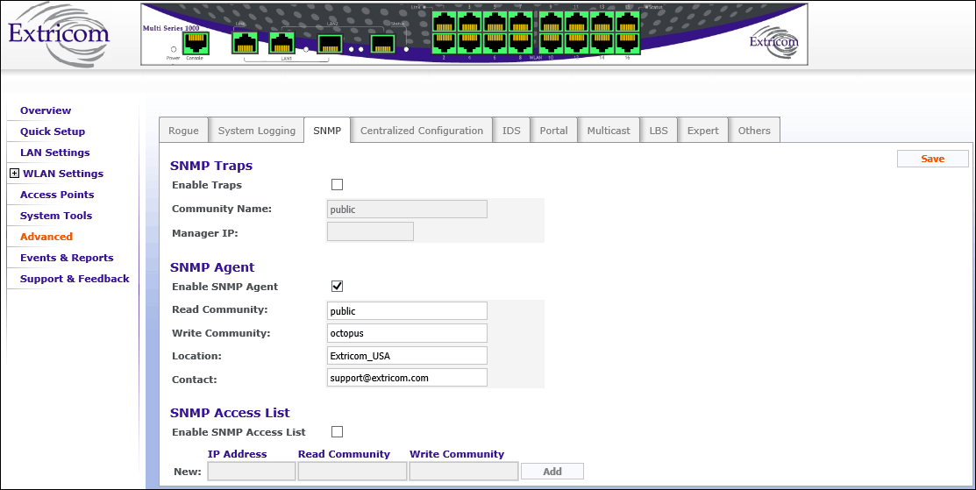
Task: Edit the agent Read Community field
Action: click(x=407, y=311)
